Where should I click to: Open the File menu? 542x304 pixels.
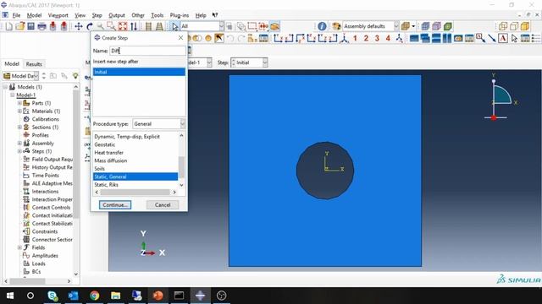(16, 15)
